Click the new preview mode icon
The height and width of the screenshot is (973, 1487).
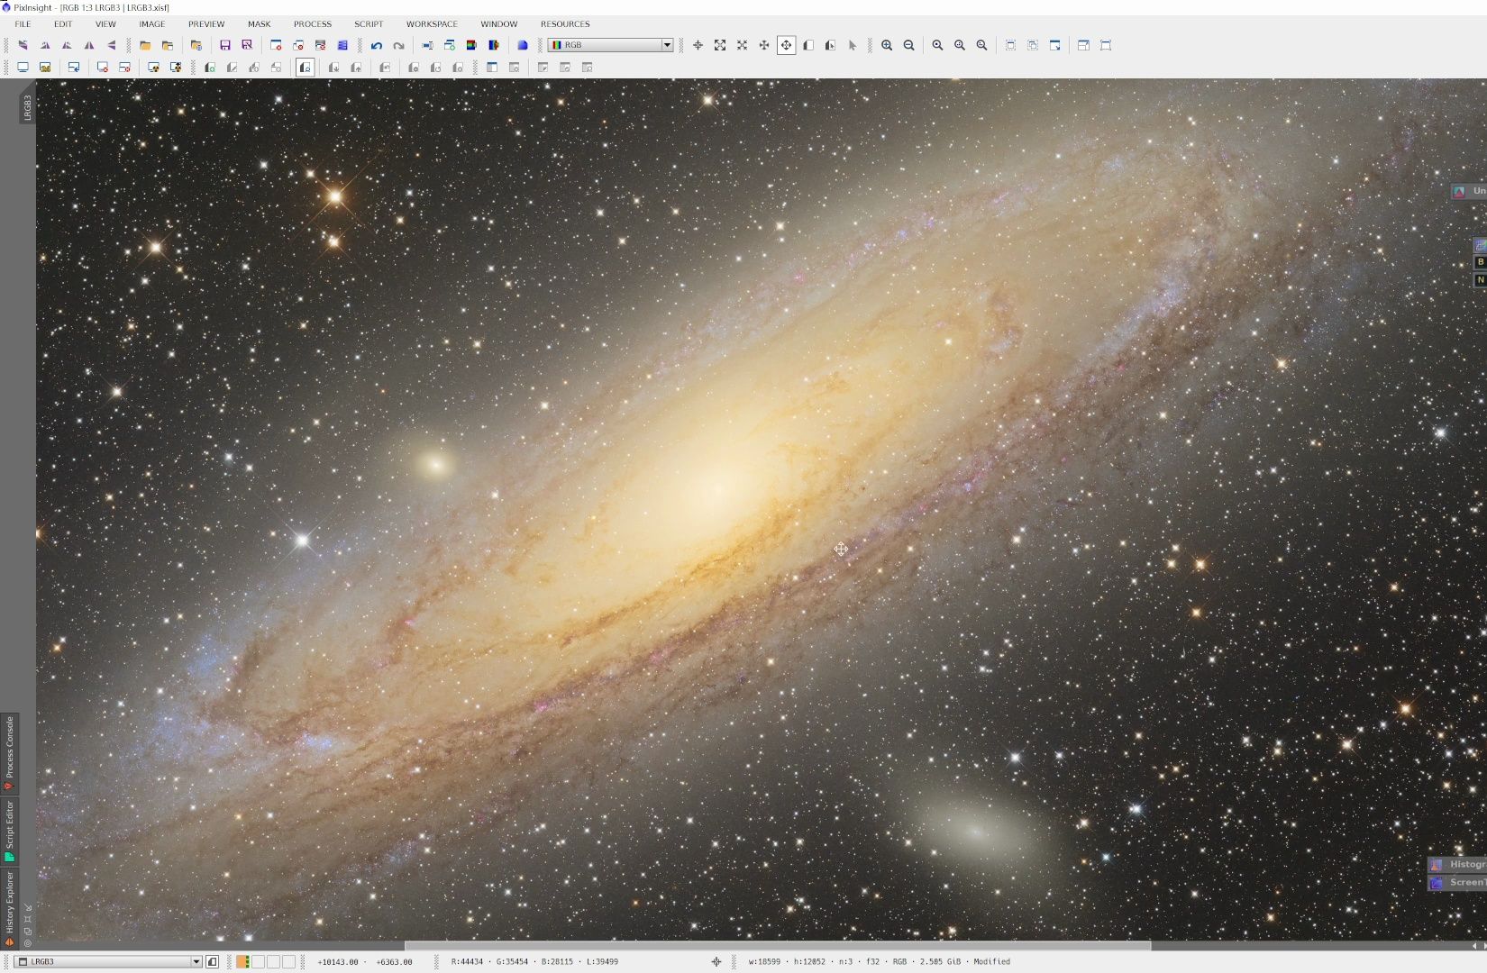pos(807,45)
